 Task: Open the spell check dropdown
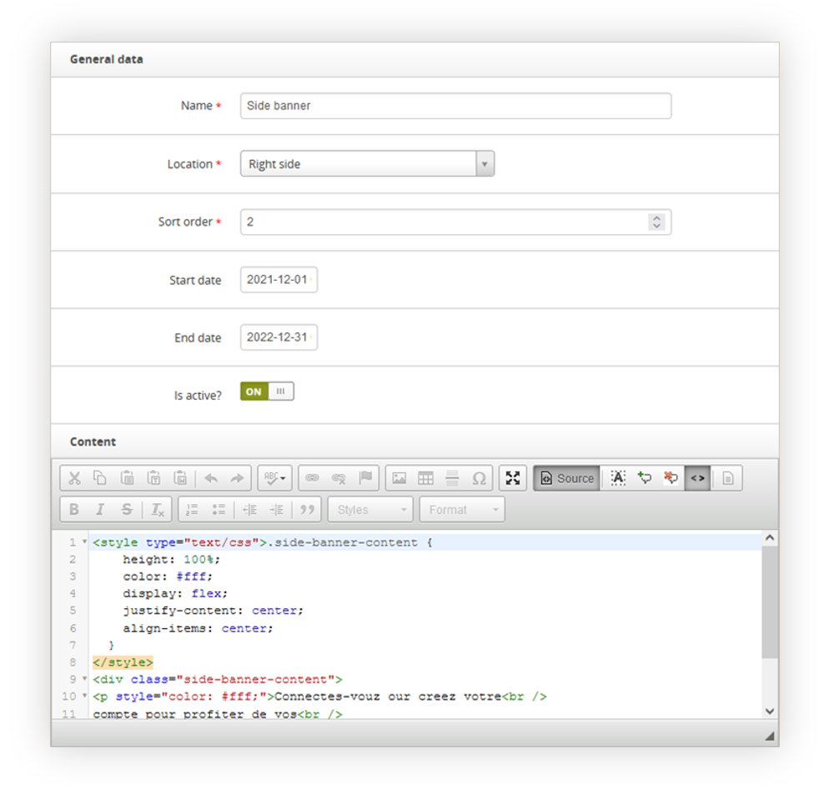click(x=275, y=478)
